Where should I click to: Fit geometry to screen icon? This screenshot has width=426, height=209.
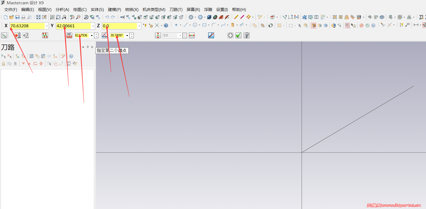pyautogui.click(x=38, y=17)
